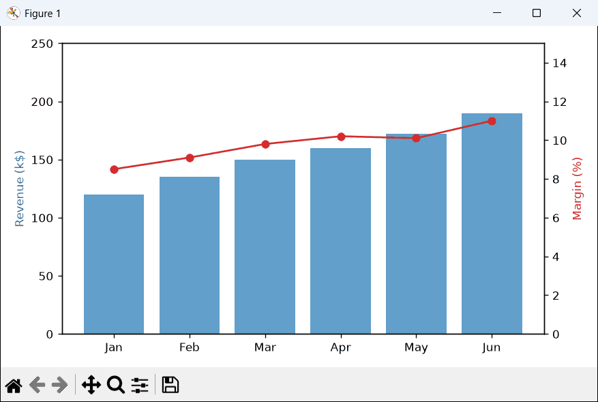Click the '6' right axis tick label
The image size is (598, 402).
tap(556, 218)
